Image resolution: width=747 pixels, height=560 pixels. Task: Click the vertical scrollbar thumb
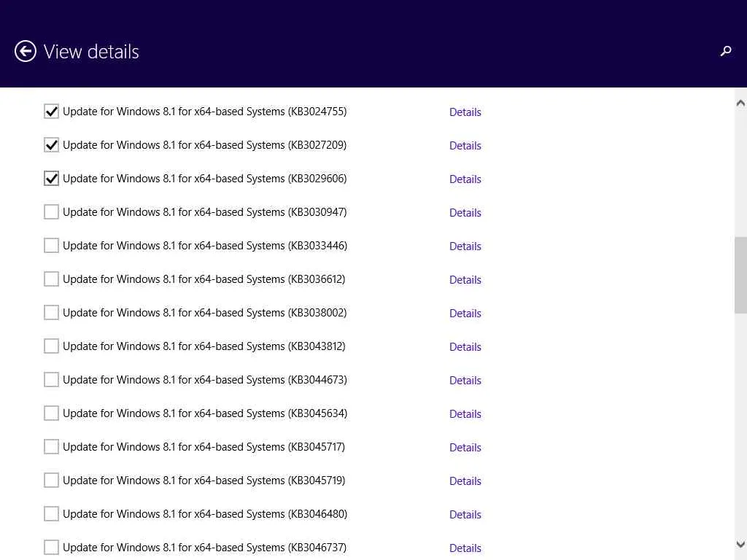[740, 274]
